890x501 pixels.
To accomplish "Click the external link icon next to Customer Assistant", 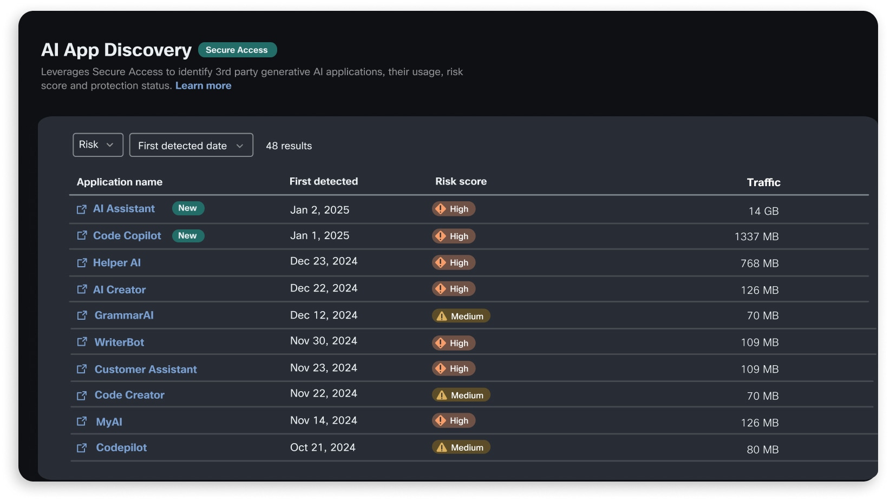I will (x=82, y=369).
